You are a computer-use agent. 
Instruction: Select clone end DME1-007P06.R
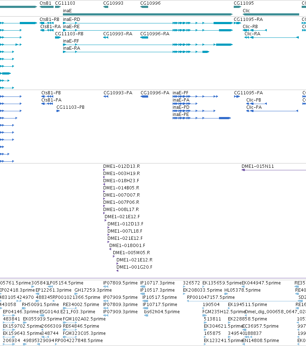121,202
